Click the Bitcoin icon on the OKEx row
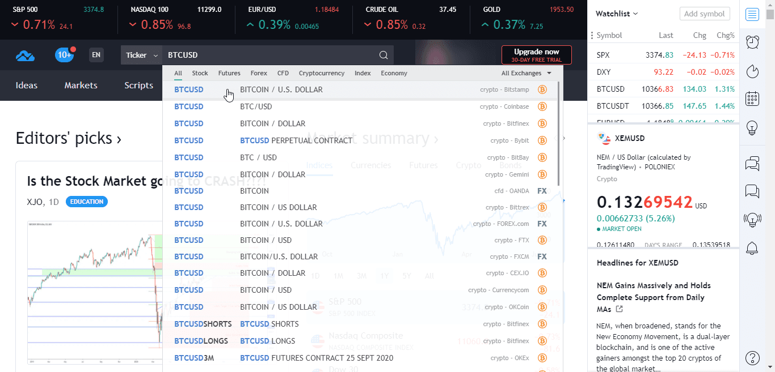This screenshot has width=775, height=372. [x=542, y=358]
